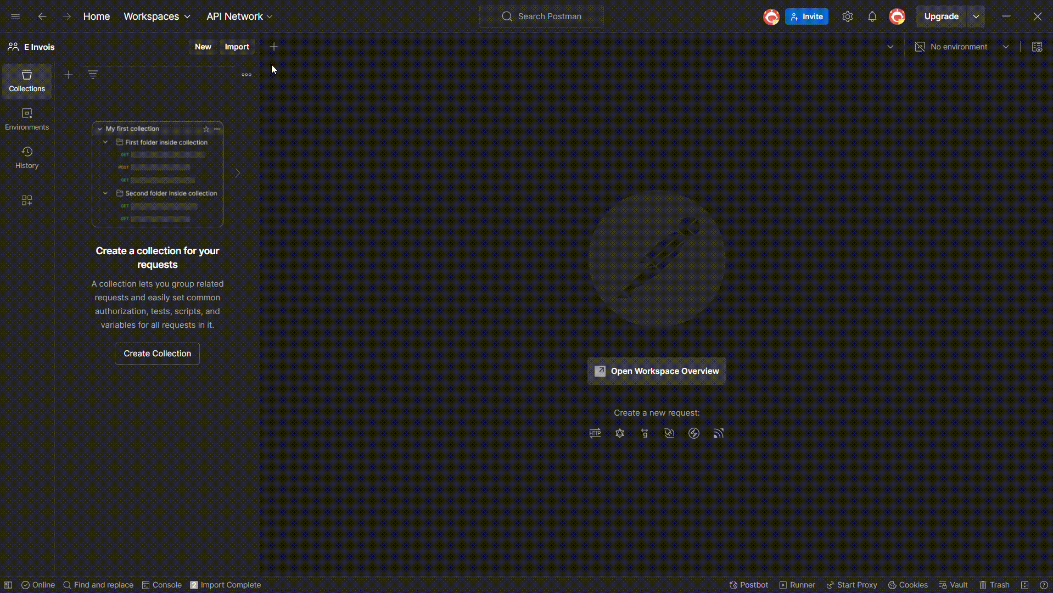Expand the tab list chevron
This screenshot has height=593, width=1053.
click(x=890, y=47)
